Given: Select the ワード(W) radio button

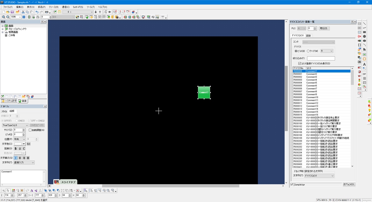Looking at the screenshot, I should click(308, 51).
